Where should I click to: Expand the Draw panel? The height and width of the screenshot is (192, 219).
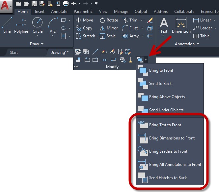(37, 44)
